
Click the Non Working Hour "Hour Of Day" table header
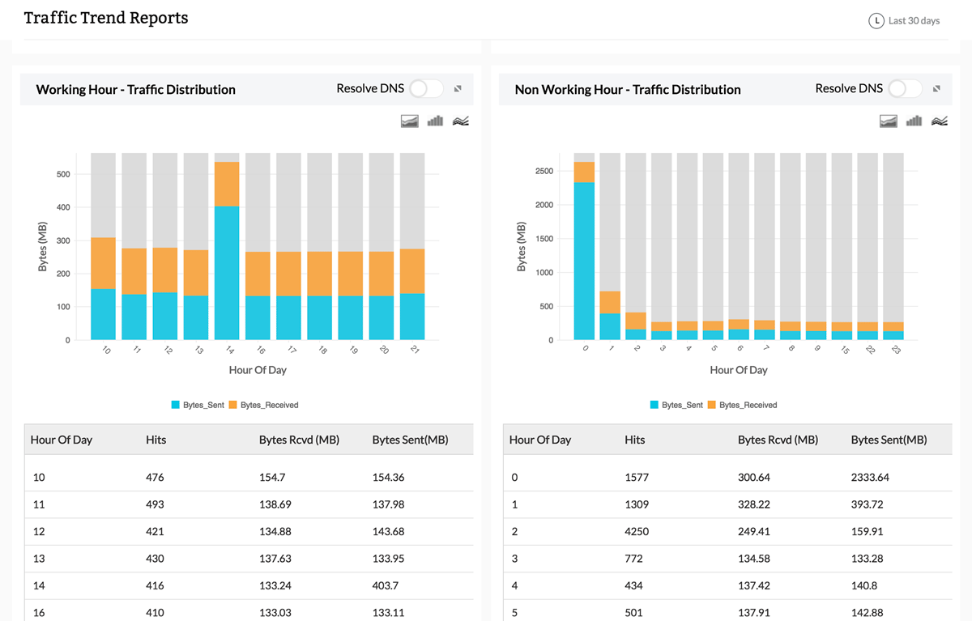point(539,440)
